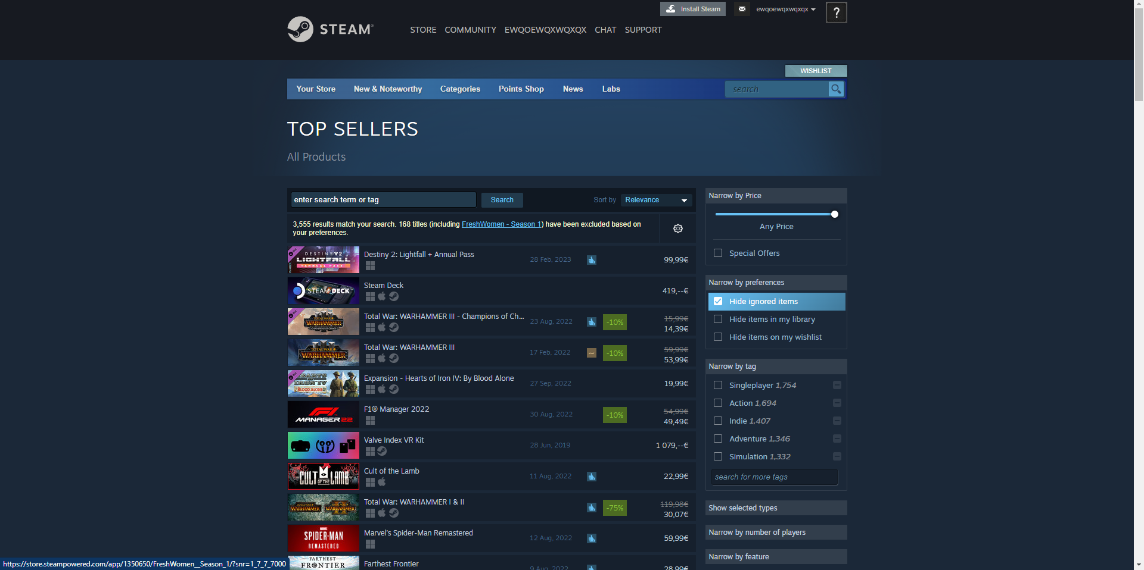
Task: Open the Categories store tab
Action: (x=460, y=89)
